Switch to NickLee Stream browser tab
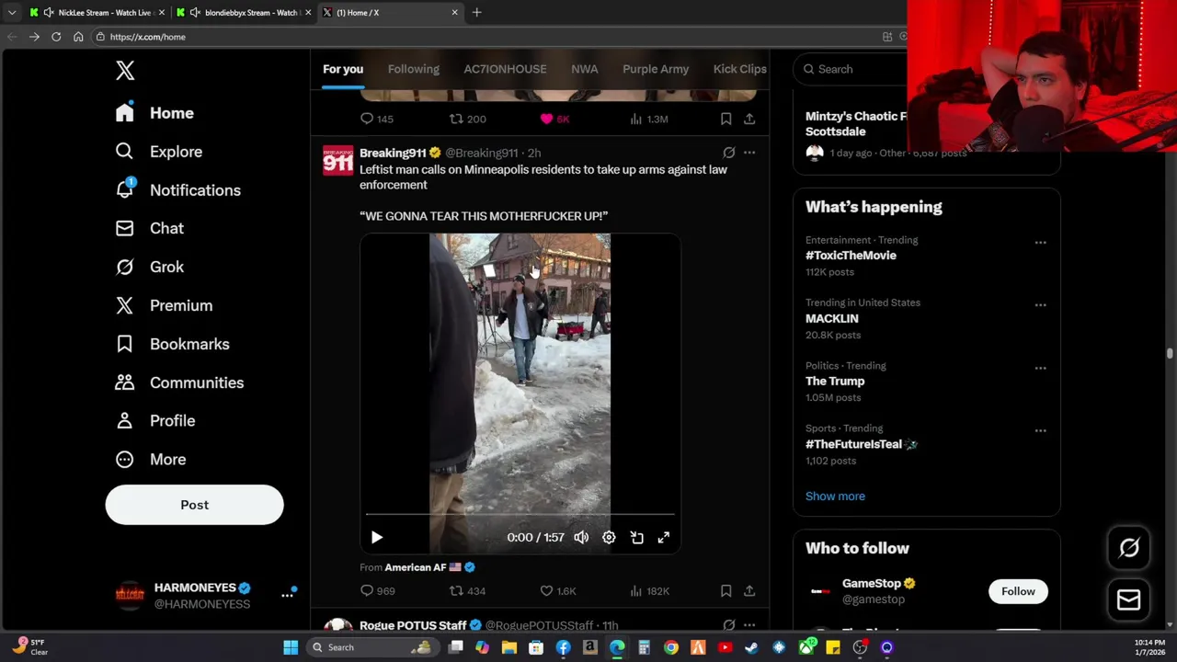Image resolution: width=1177 pixels, height=662 pixels. 98,13
